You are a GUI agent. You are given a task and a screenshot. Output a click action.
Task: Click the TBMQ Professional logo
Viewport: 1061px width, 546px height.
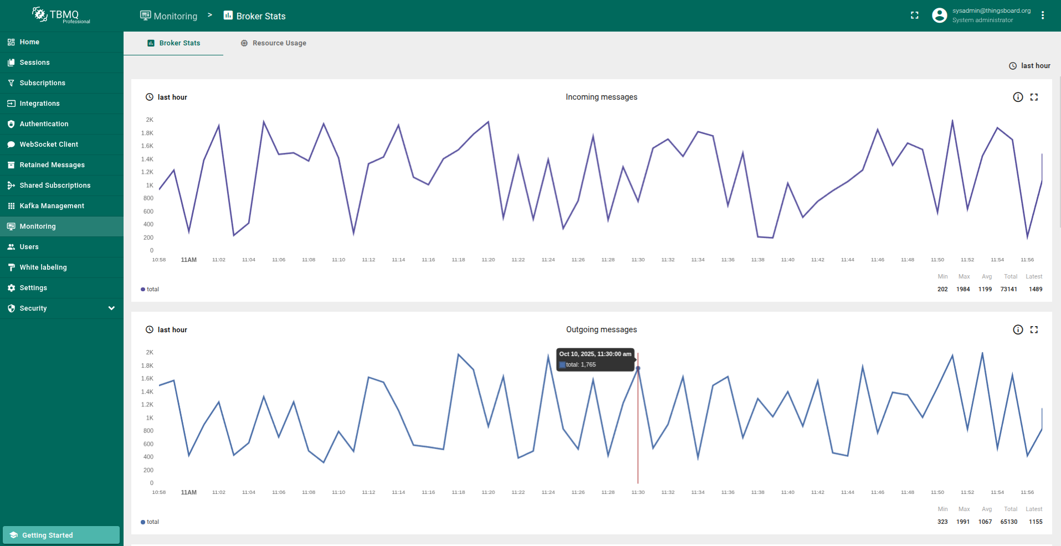pos(61,16)
